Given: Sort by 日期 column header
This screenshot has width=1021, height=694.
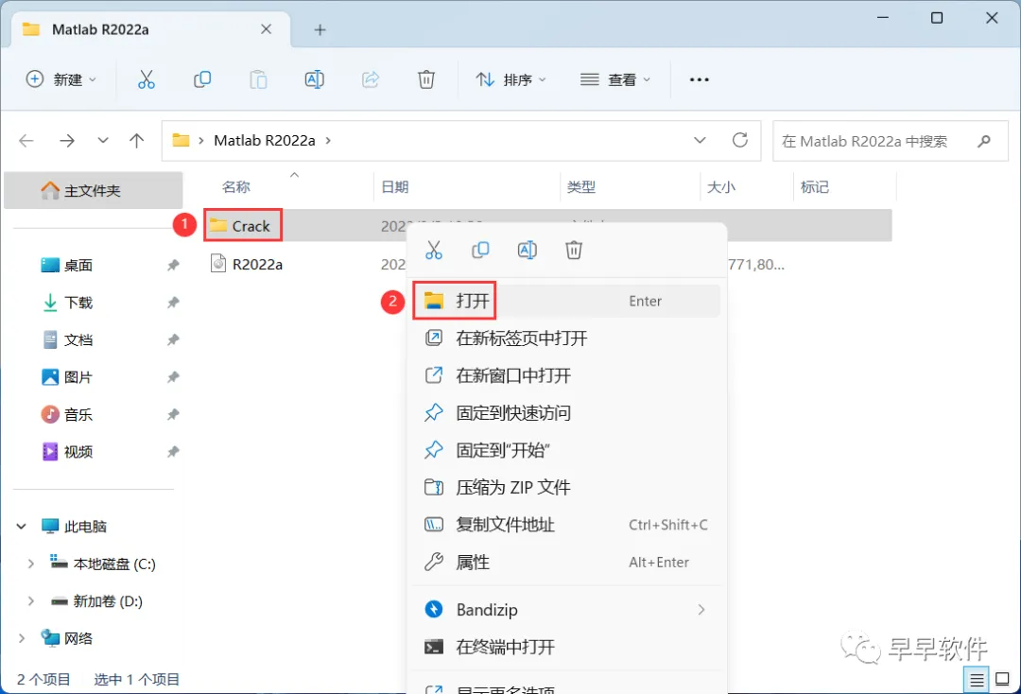Looking at the screenshot, I should (x=394, y=187).
